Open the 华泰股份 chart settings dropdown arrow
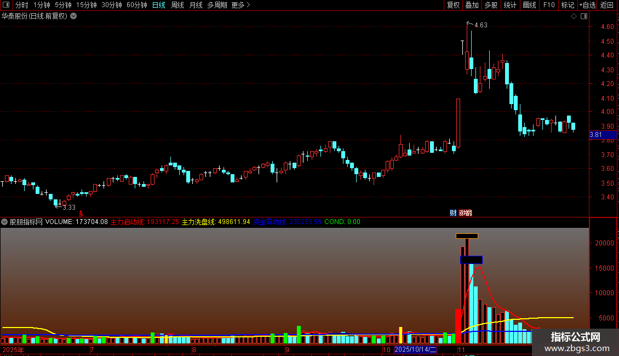This screenshot has width=619, height=356. pyautogui.click(x=73, y=16)
